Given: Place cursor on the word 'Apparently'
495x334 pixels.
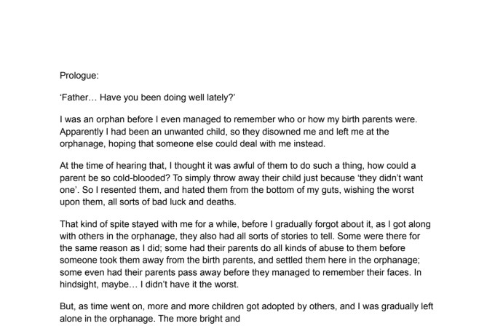Looking at the screenshot, I should tap(84, 132).
